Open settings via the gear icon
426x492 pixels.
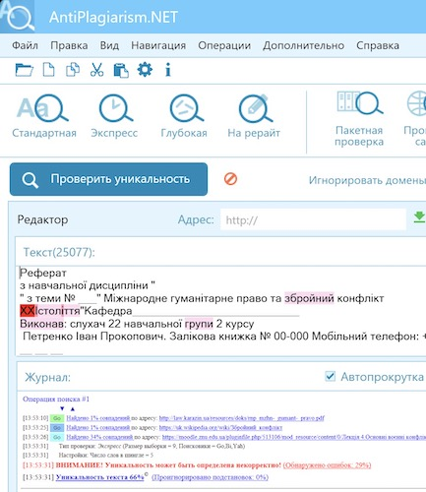[145, 70]
